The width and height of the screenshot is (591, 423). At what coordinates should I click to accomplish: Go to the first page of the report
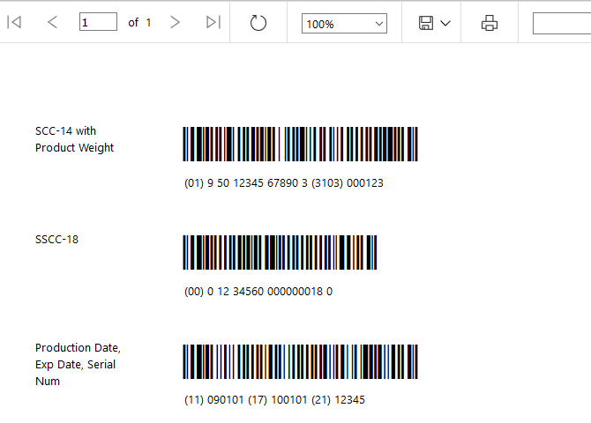point(14,22)
